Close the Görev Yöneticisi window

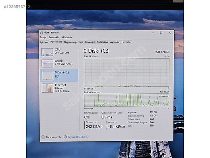(170, 33)
